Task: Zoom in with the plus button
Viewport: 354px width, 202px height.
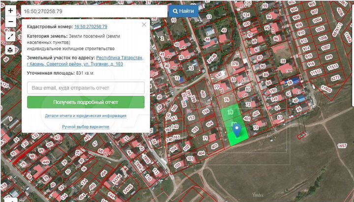Action: tap(10, 11)
